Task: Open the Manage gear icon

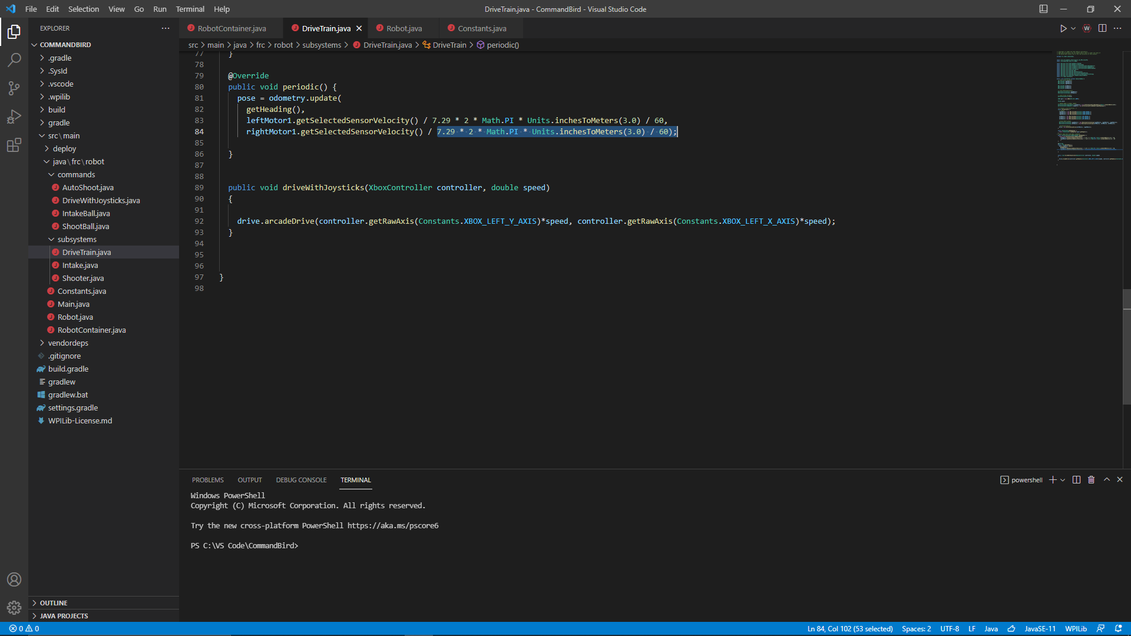Action: click(14, 608)
